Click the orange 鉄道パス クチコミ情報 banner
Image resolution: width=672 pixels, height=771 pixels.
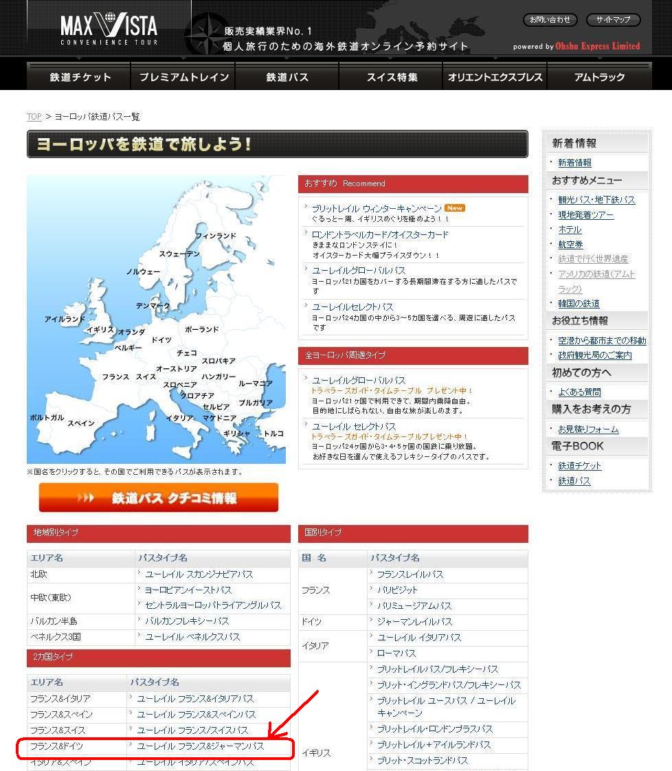159,498
